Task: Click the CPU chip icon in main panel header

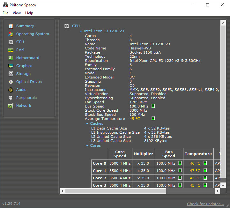Action: 67,26
